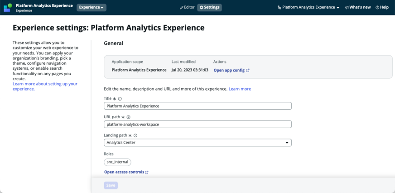Click the Experience settings page heading
The height and width of the screenshot is (193, 395).
click(x=109, y=28)
